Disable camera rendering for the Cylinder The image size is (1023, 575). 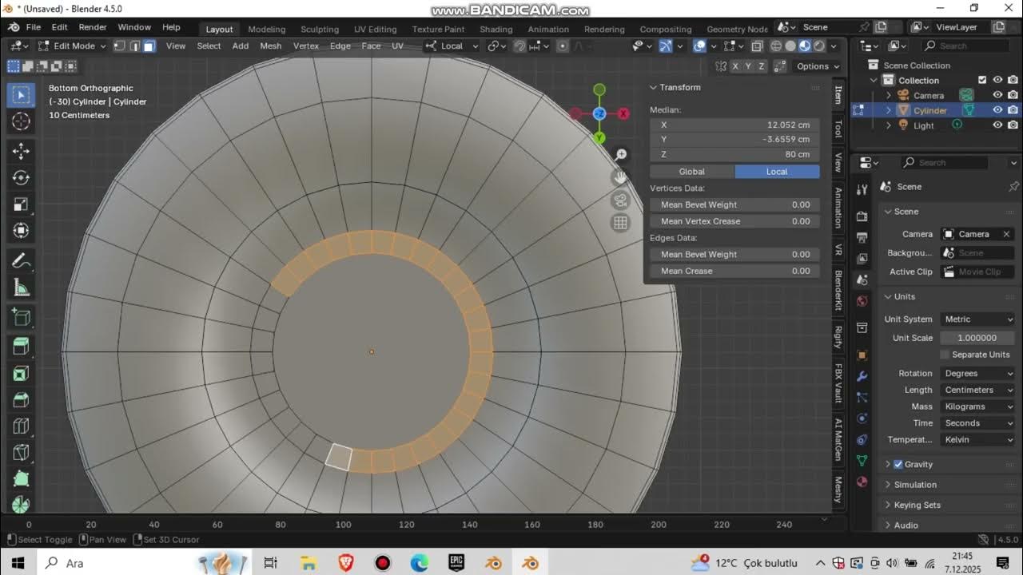coord(1012,110)
